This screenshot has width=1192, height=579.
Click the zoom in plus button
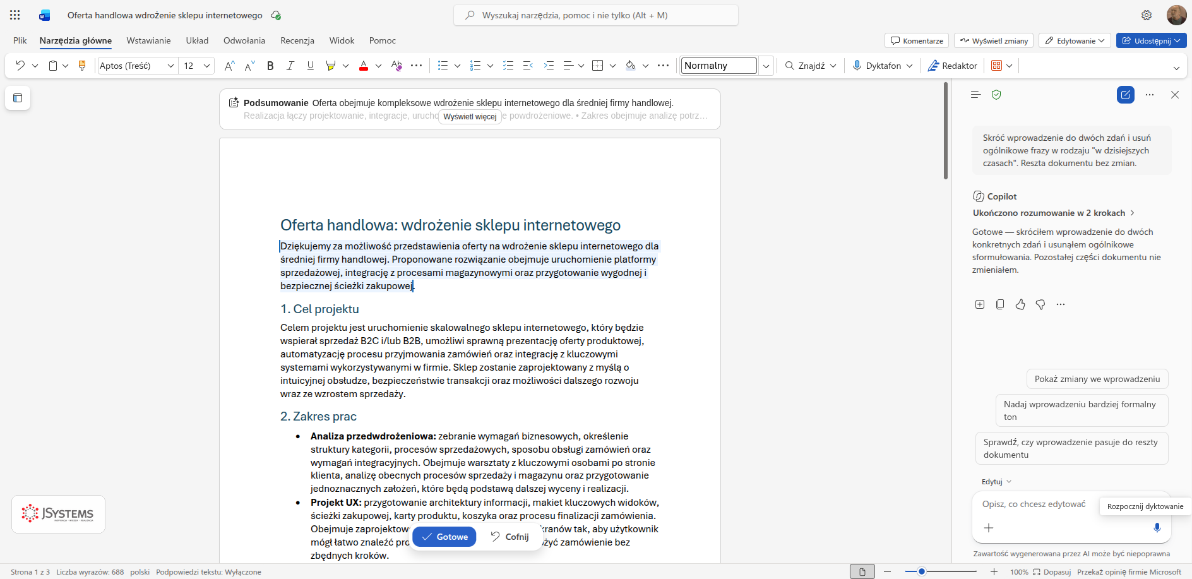(994, 571)
